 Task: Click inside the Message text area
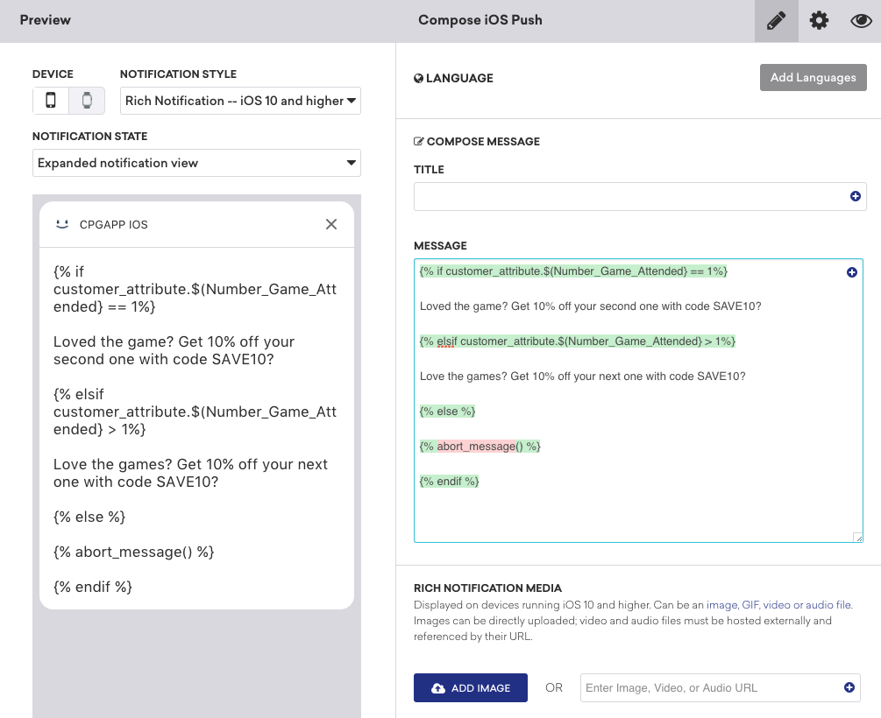[x=638, y=400]
